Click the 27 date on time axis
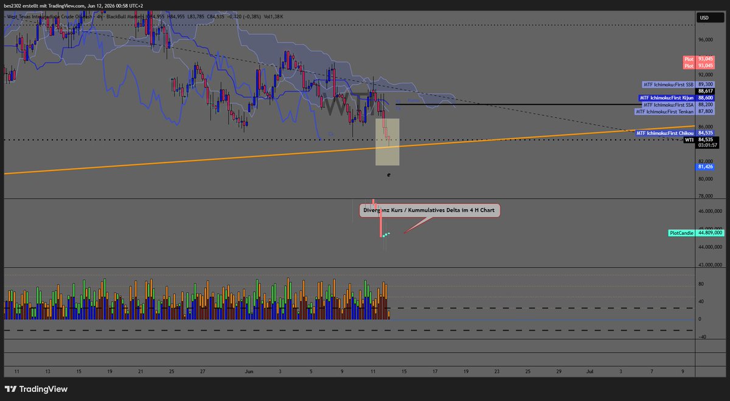 coord(203,371)
